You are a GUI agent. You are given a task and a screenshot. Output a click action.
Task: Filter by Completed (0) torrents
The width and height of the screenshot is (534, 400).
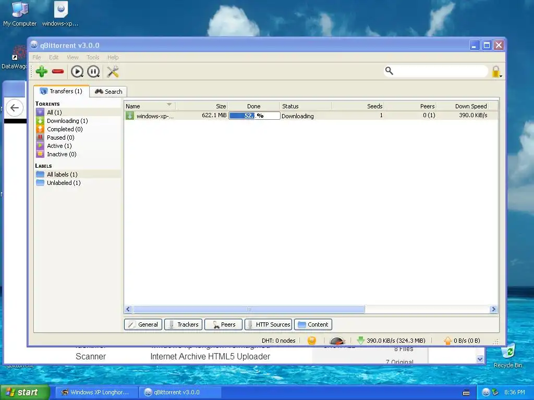pyautogui.click(x=78, y=129)
